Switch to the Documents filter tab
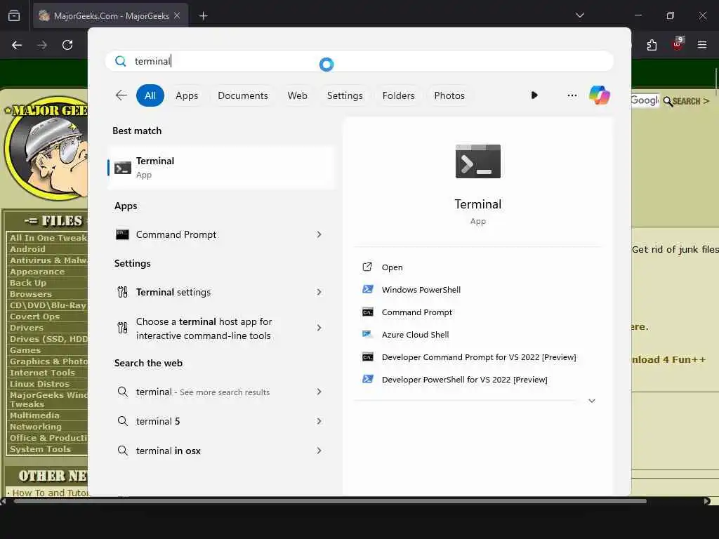 [x=242, y=95]
